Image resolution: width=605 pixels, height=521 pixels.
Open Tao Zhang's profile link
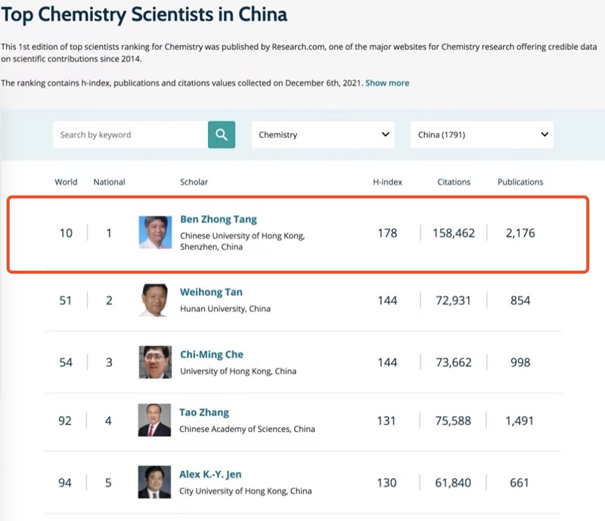[x=204, y=413]
